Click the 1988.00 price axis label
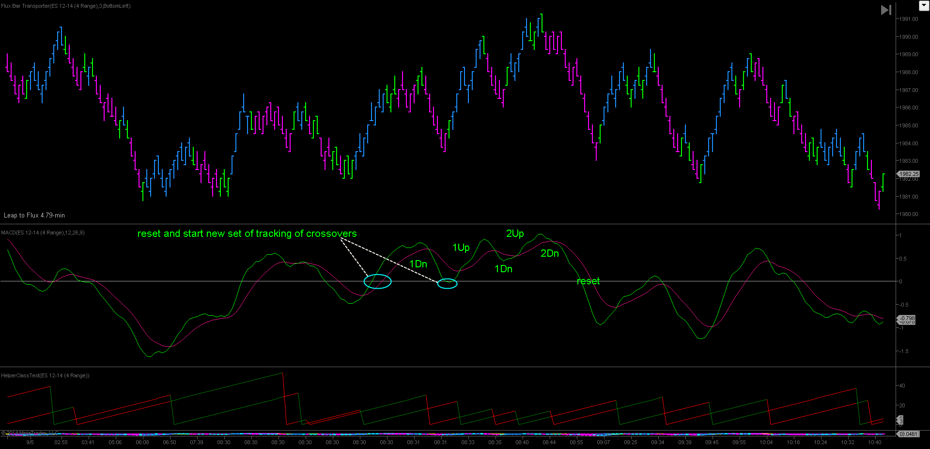The image size is (930, 449). click(909, 72)
